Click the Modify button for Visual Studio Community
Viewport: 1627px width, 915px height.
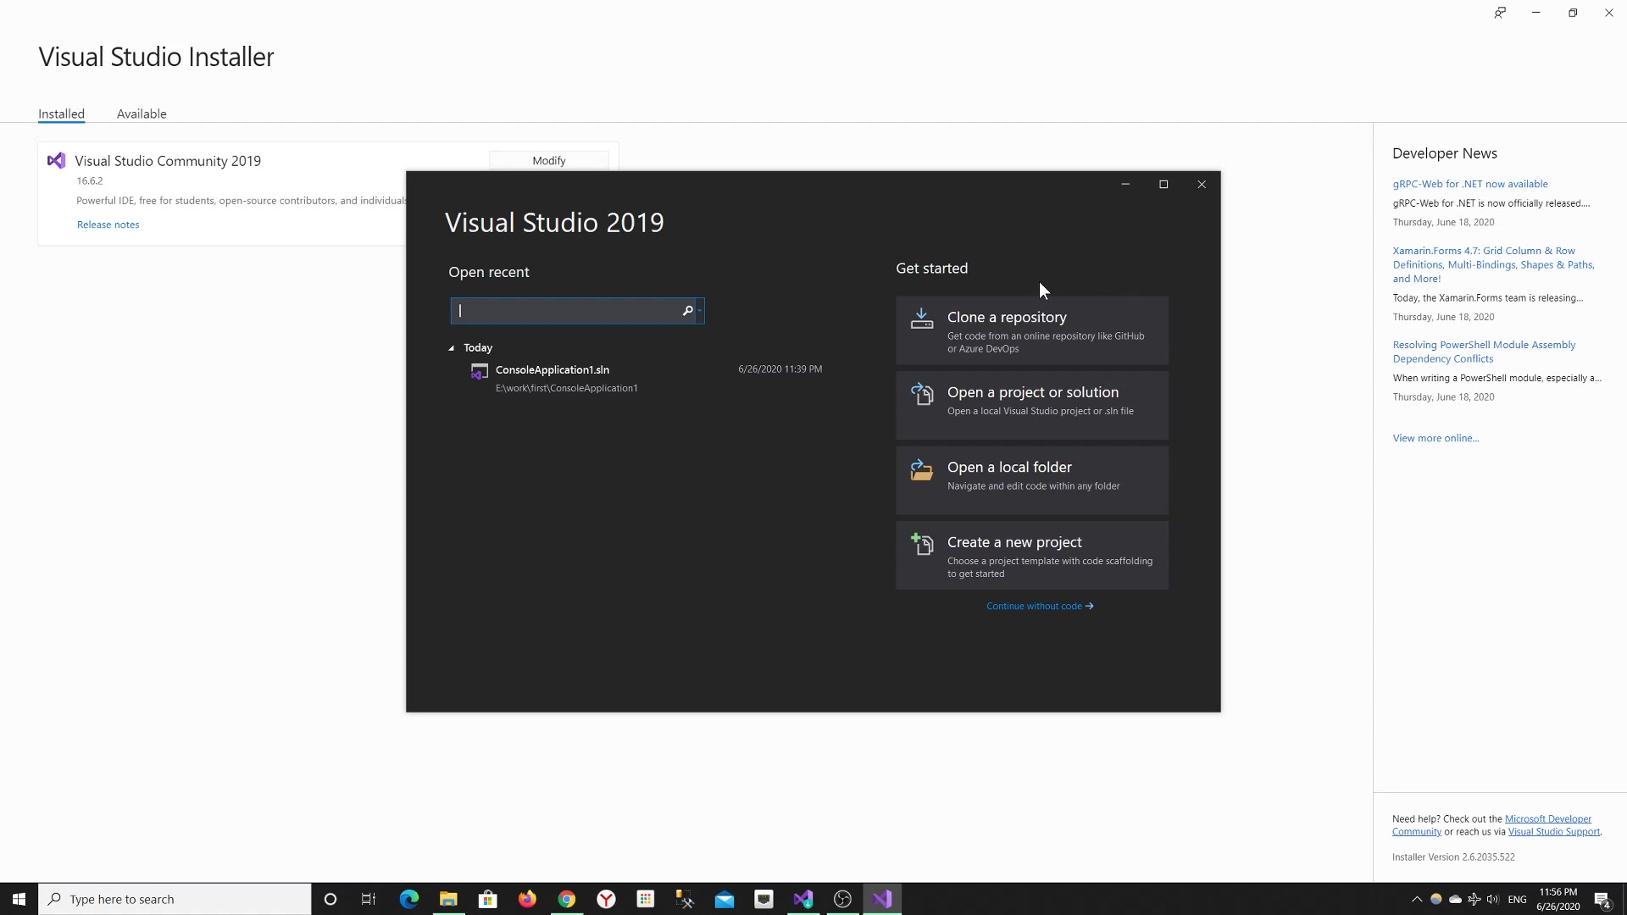[x=549, y=160]
